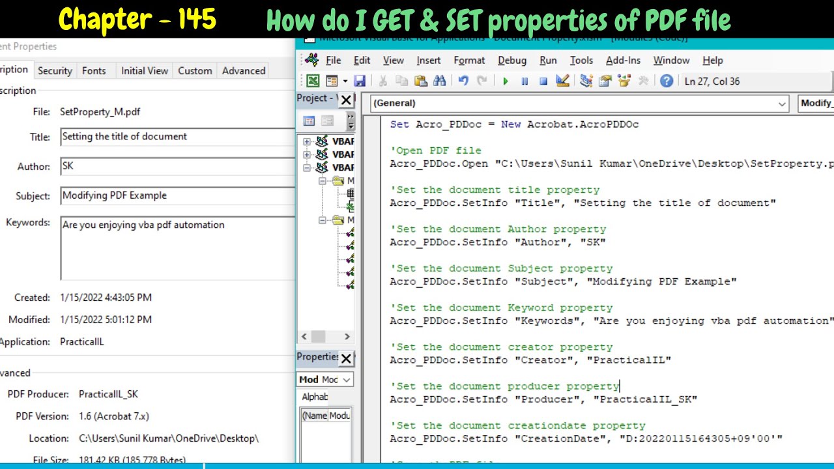Close the Project explorer pane
The width and height of the screenshot is (834, 469).
coord(346,100)
